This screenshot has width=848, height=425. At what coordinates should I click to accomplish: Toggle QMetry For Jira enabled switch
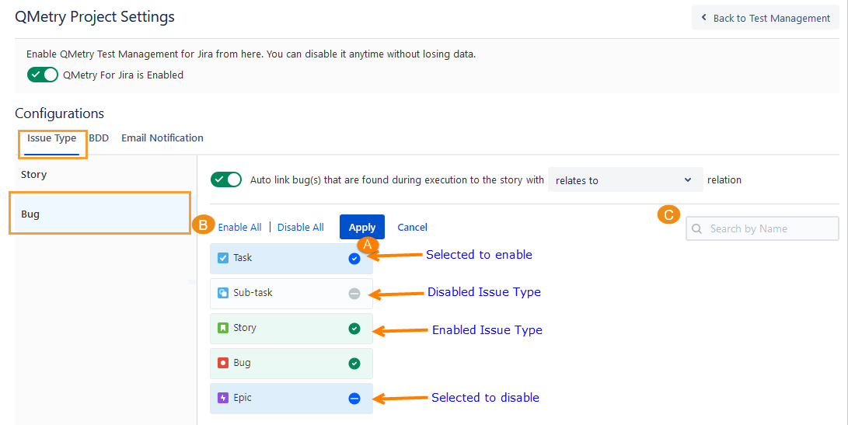click(x=43, y=75)
